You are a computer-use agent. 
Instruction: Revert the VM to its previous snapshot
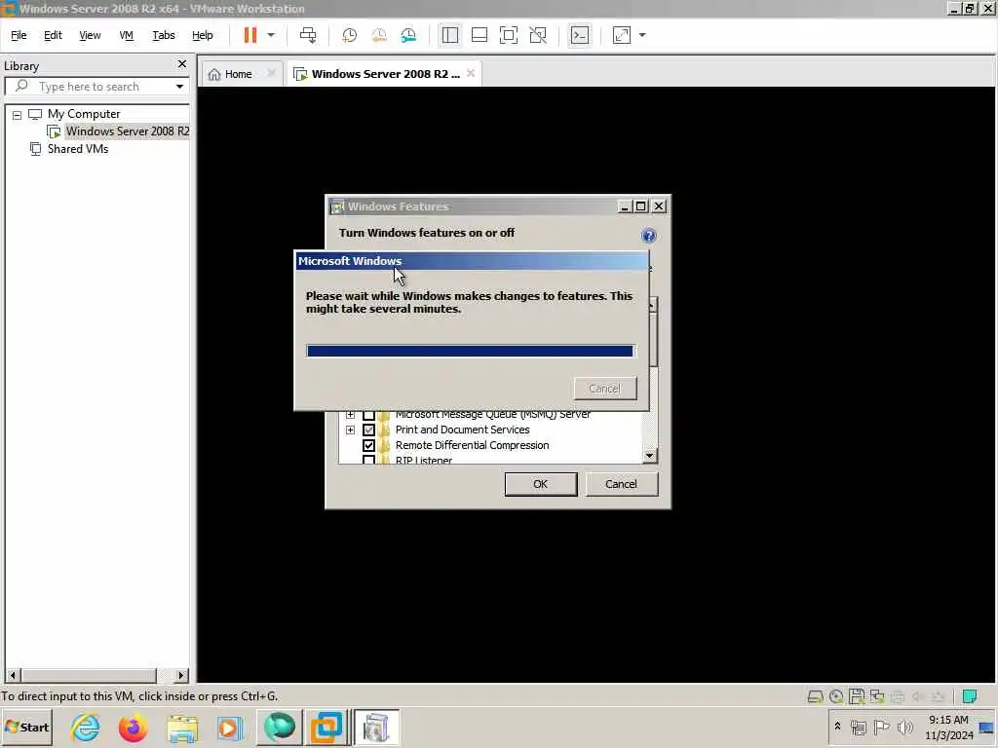[x=379, y=35]
